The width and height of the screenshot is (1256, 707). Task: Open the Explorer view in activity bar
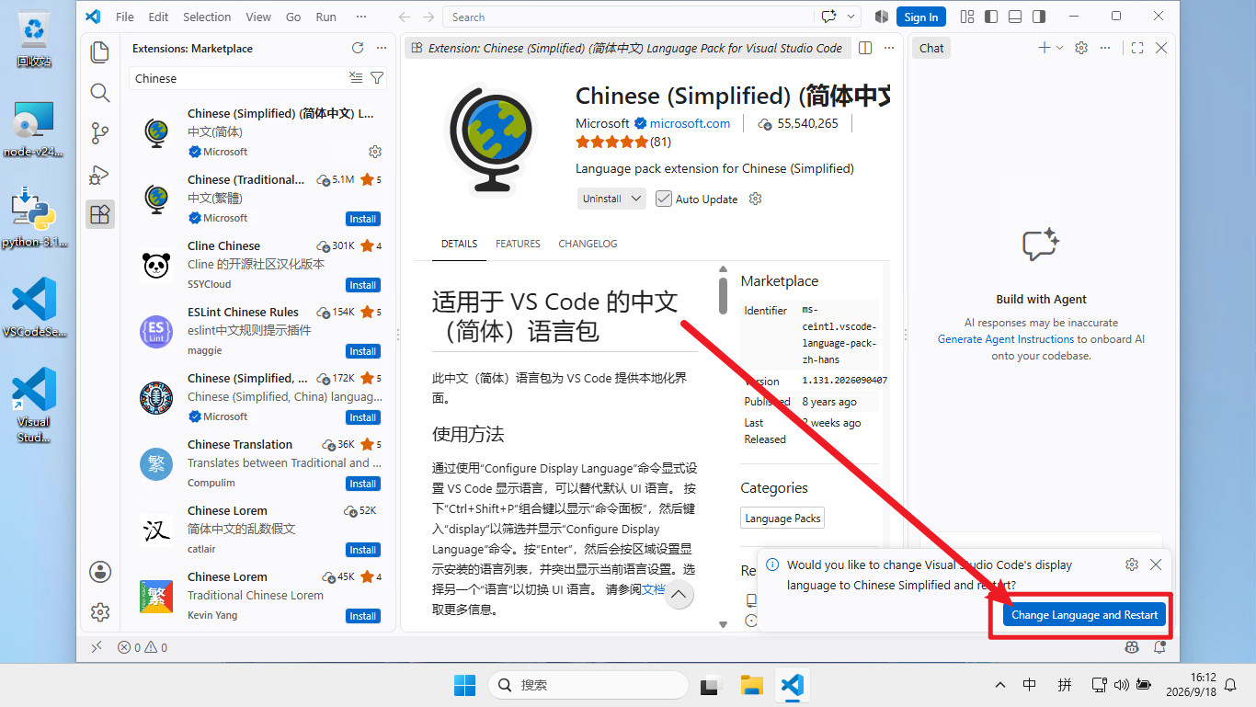(x=100, y=51)
